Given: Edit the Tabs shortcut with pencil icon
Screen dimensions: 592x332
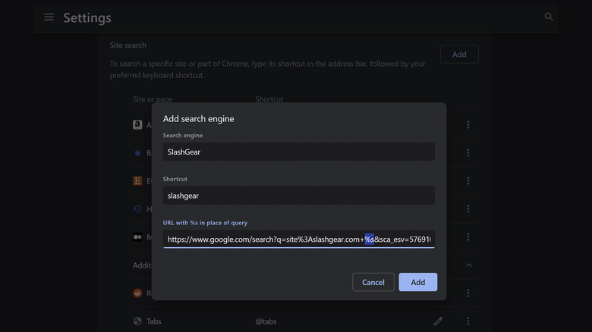Looking at the screenshot, I should 439,321.
